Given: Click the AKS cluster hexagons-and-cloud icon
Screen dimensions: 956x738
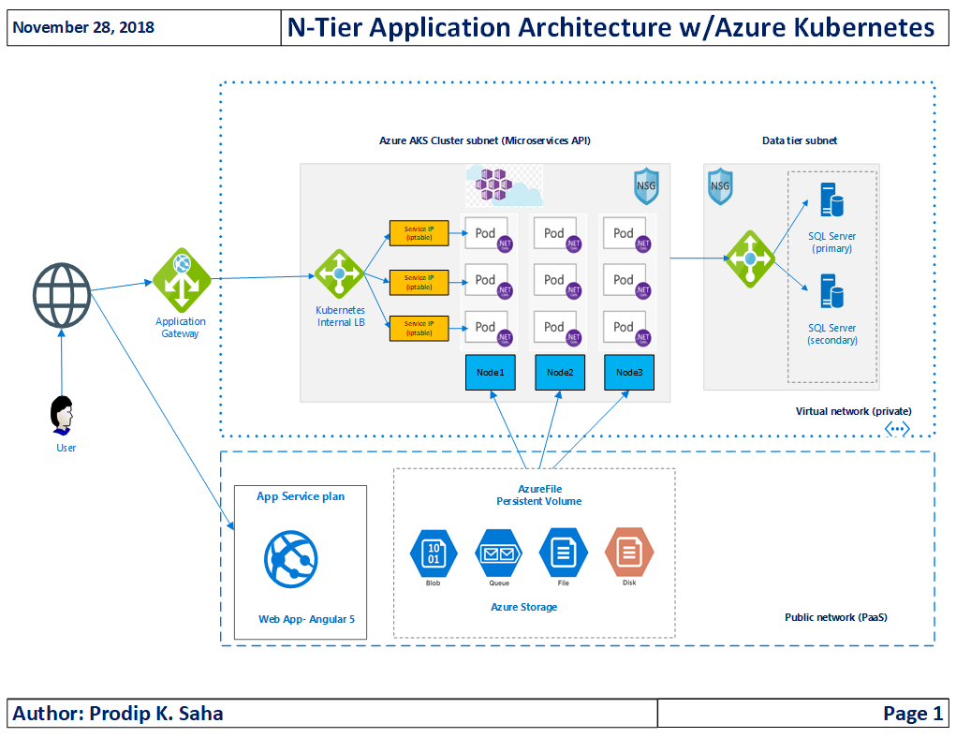Looking at the screenshot, I should click(x=504, y=185).
